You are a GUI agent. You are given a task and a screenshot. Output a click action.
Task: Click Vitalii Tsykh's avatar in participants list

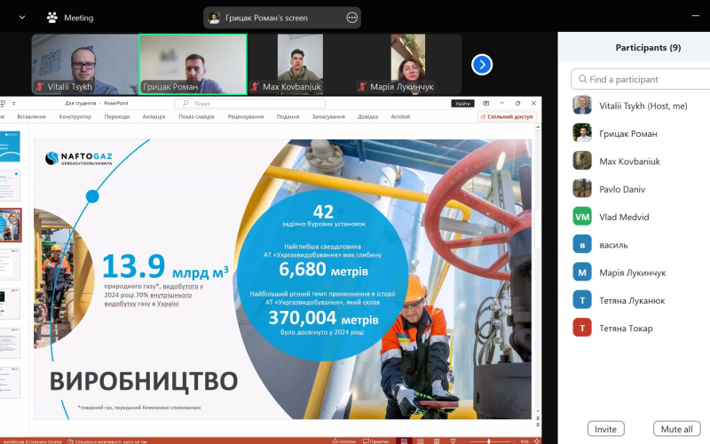(x=582, y=105)
